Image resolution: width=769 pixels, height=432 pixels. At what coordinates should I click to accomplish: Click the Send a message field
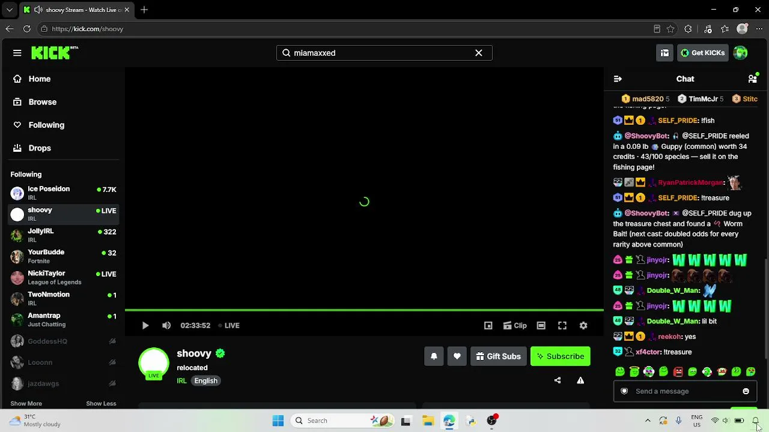coord(684,391)
